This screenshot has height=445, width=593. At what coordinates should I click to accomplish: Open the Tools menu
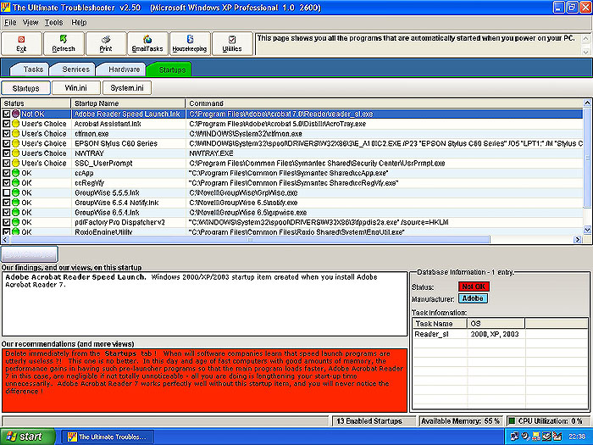point(53,23)
